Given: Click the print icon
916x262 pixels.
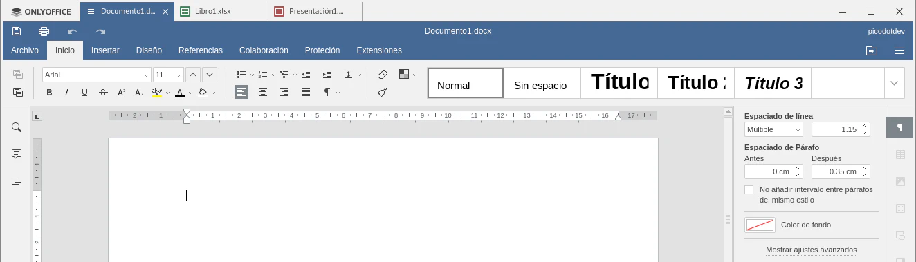Looking at the screenshot, I should [x=44, y=31].
